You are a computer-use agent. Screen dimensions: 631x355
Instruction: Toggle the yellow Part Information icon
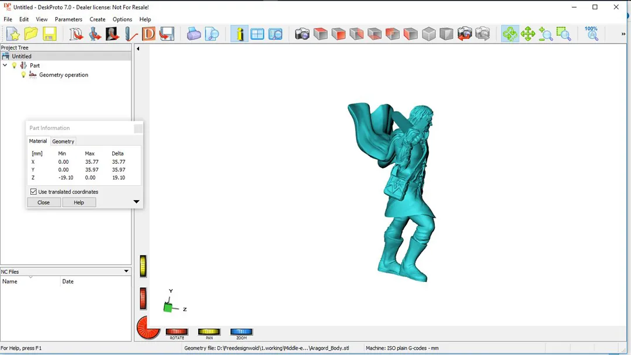240,34
